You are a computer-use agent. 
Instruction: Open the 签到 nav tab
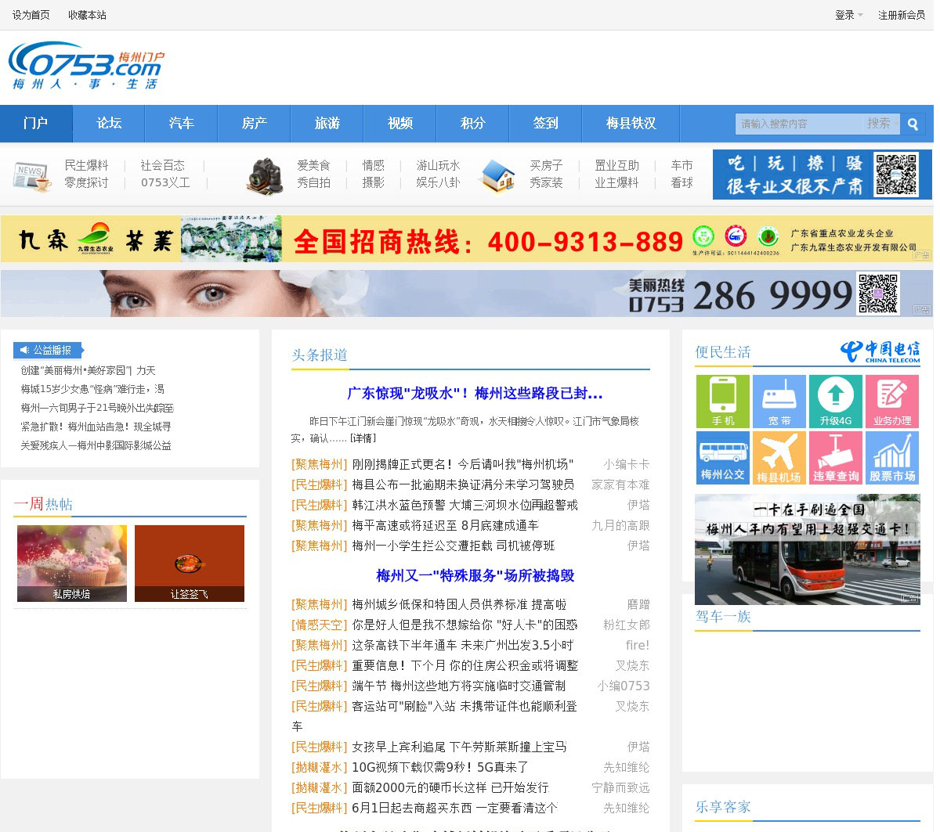coord(546,124)
